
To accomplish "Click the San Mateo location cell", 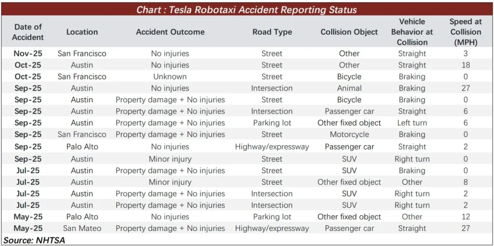I will pos(82,228).
